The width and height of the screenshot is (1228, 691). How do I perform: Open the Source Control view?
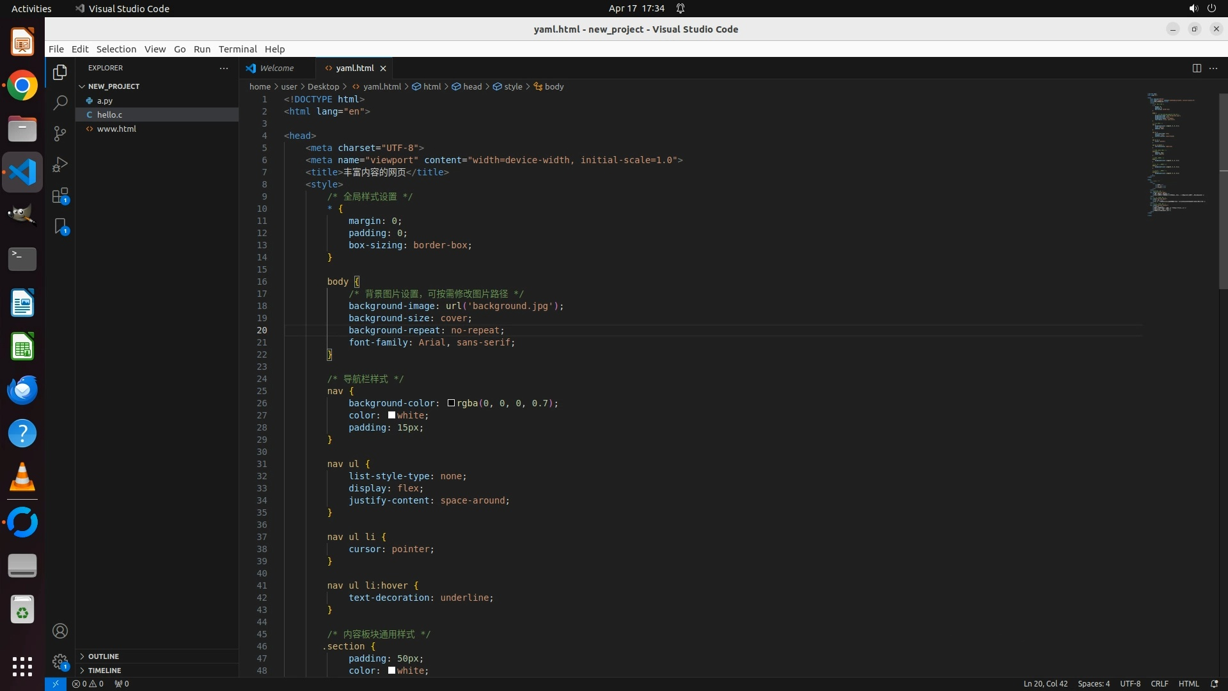click(x=60, y=134)
